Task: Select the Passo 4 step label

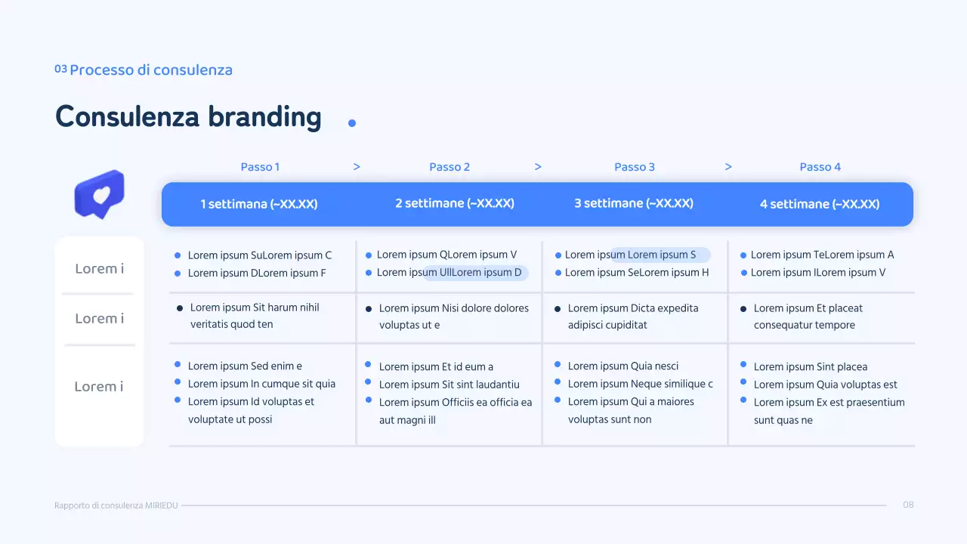Action: point(820,167)
